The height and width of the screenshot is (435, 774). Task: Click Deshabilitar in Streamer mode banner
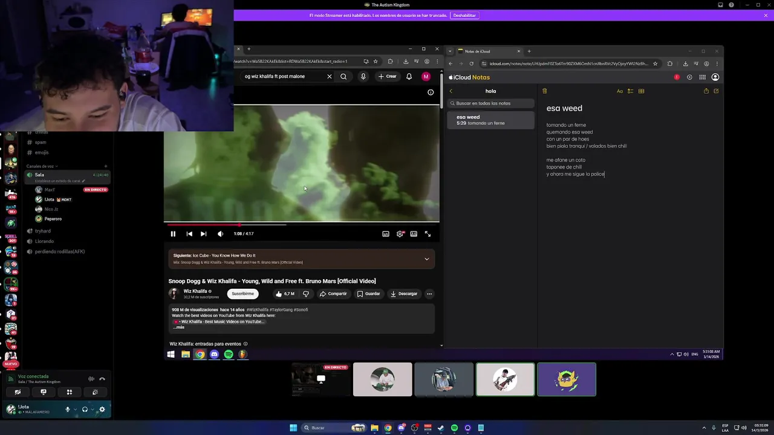[x=464, y=15]
